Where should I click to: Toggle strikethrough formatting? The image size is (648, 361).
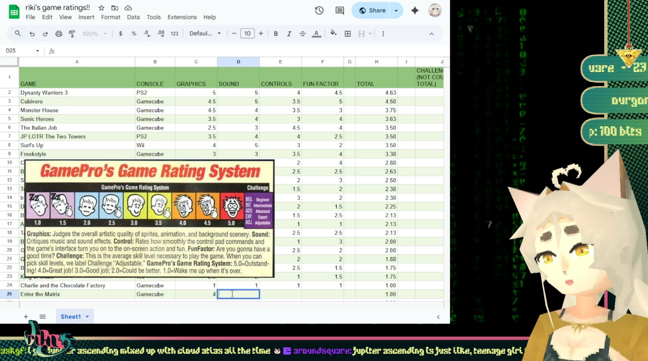(x=302, y=34)
